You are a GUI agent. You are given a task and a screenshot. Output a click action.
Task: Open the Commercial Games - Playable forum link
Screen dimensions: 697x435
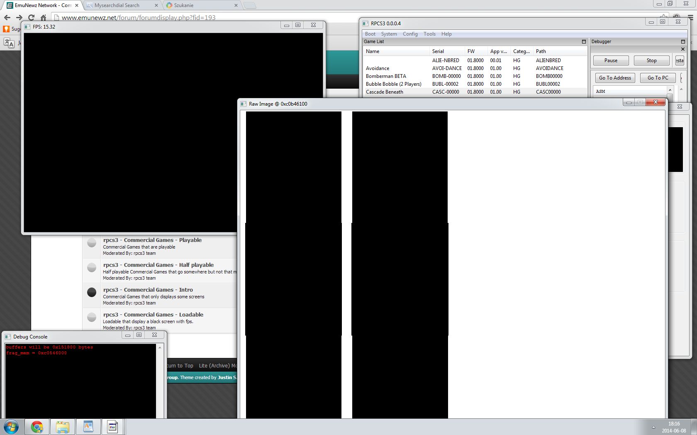(x=152, y=240)
